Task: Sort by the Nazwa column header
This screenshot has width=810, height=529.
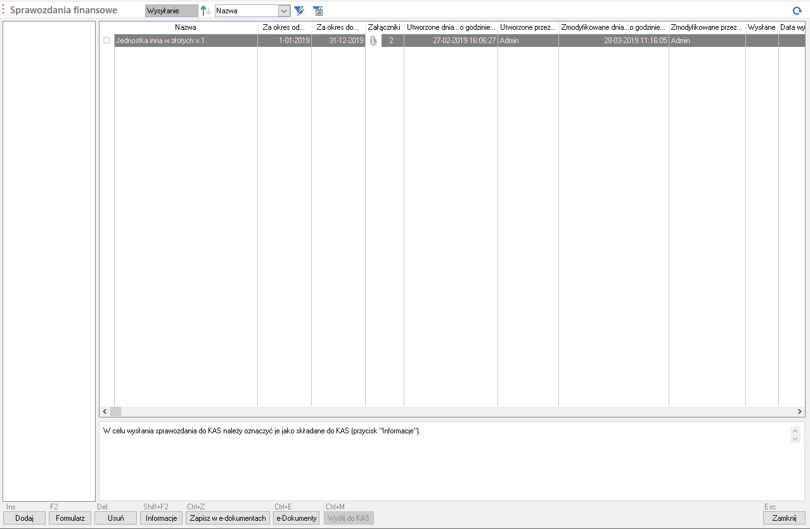Action: coord(186,27)
